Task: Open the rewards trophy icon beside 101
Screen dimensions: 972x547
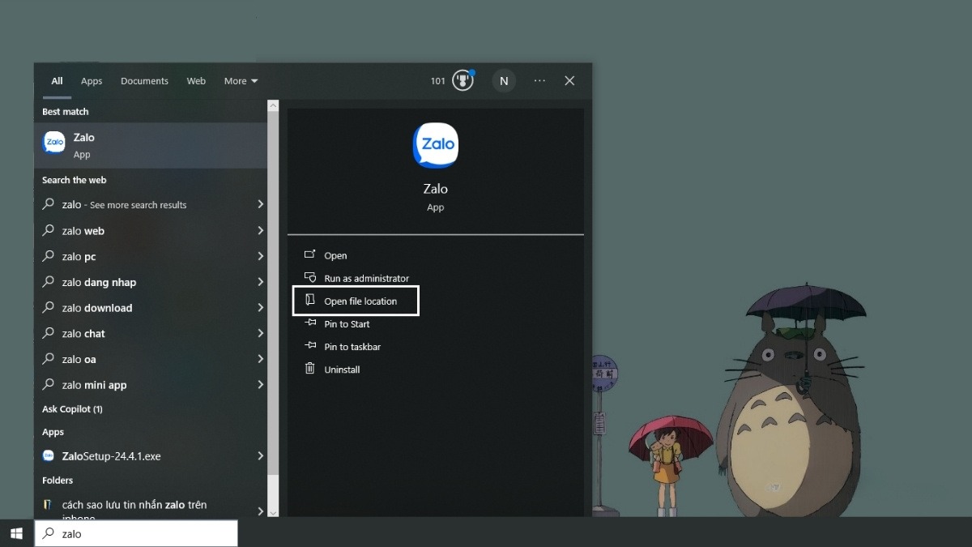Action: click(x=463, y=80)
